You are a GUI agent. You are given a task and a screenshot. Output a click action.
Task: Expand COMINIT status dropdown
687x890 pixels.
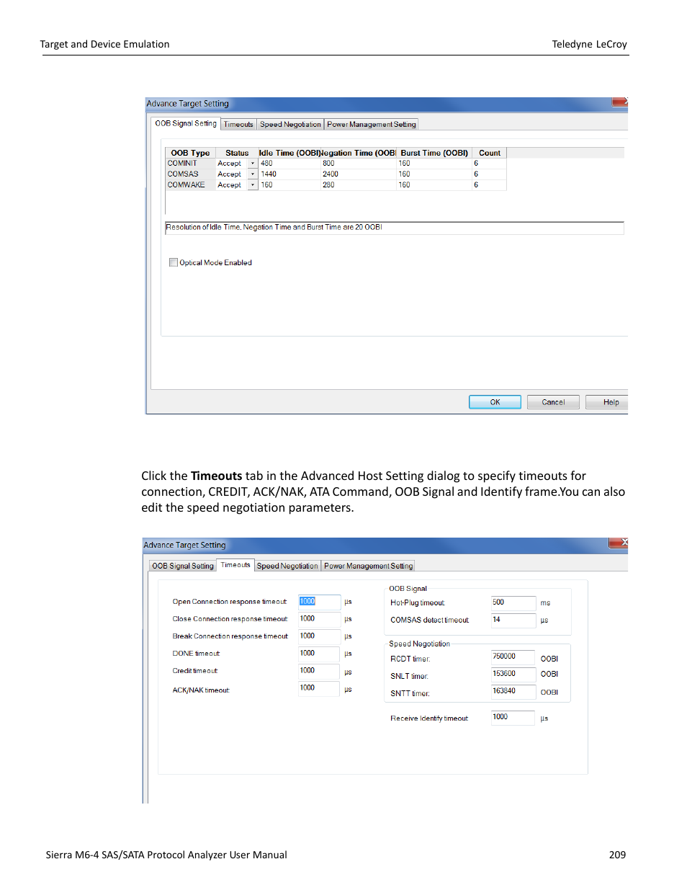pos(253,164)
